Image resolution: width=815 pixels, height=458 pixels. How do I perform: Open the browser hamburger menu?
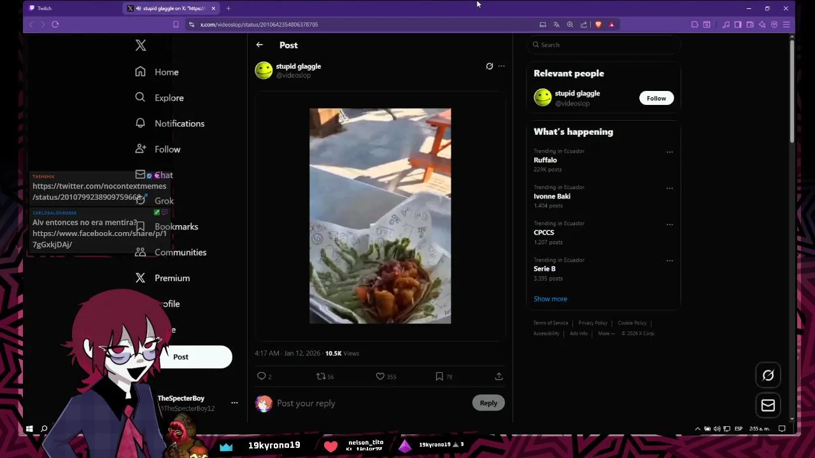(786, 24)
